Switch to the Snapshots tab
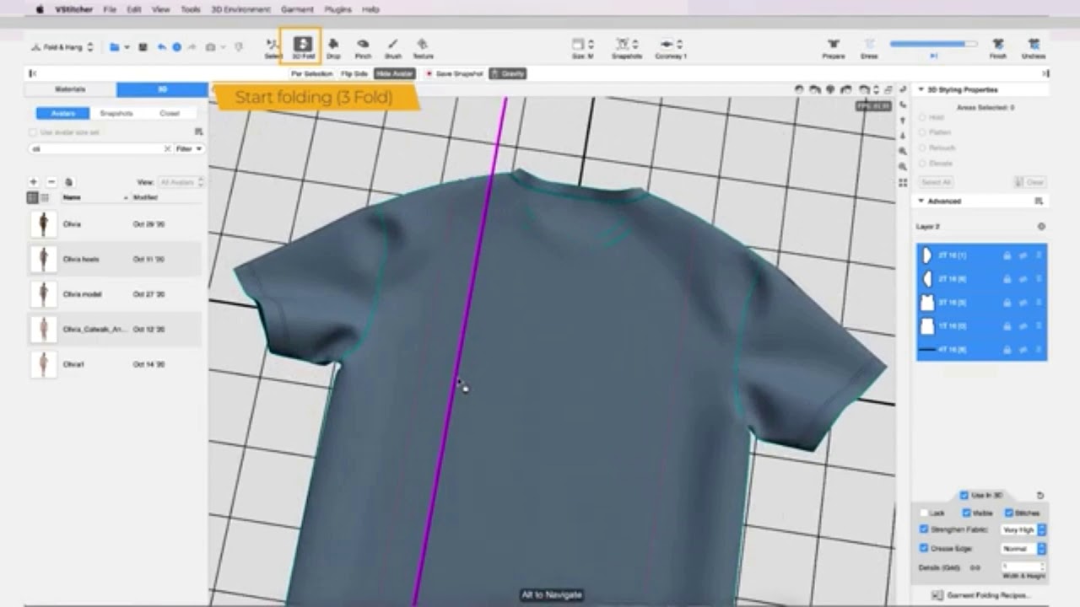The height and width of the screenshot is (607, 1080). point(116,113)
